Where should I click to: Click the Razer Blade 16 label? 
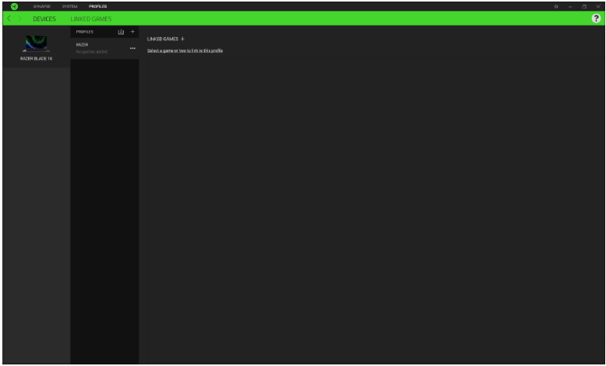coord(37,58)
